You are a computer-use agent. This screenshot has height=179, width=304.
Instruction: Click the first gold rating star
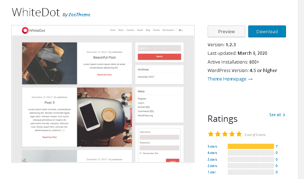(x=211, y=134)
